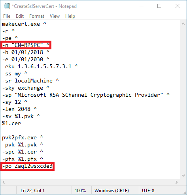Minimize the Notepad window
Viewport: 187px width, 195px height.
coord(142,6)
